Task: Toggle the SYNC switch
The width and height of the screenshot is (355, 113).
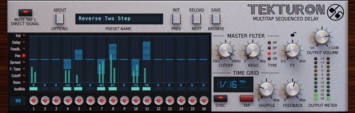Action: [221, 98]
